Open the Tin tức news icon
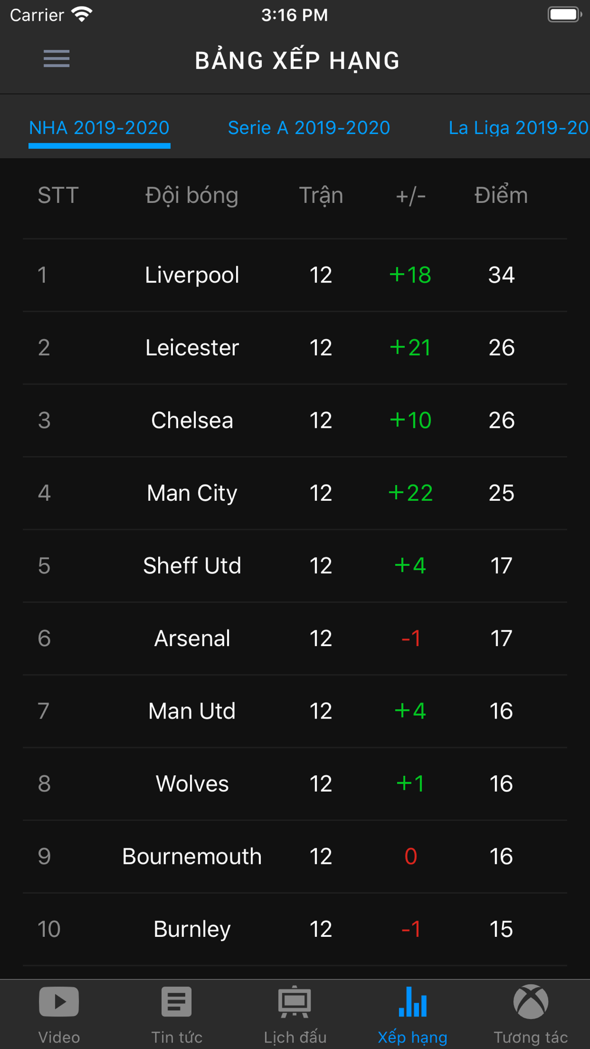 coord(176,1002)
